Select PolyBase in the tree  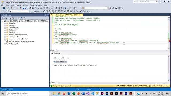(12, 32)
